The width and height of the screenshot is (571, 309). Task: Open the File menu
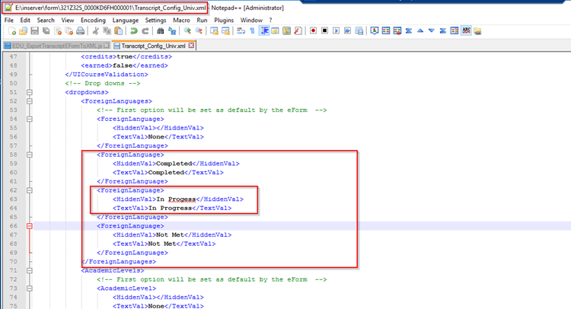pyautogui.click(x=8, y=20)
